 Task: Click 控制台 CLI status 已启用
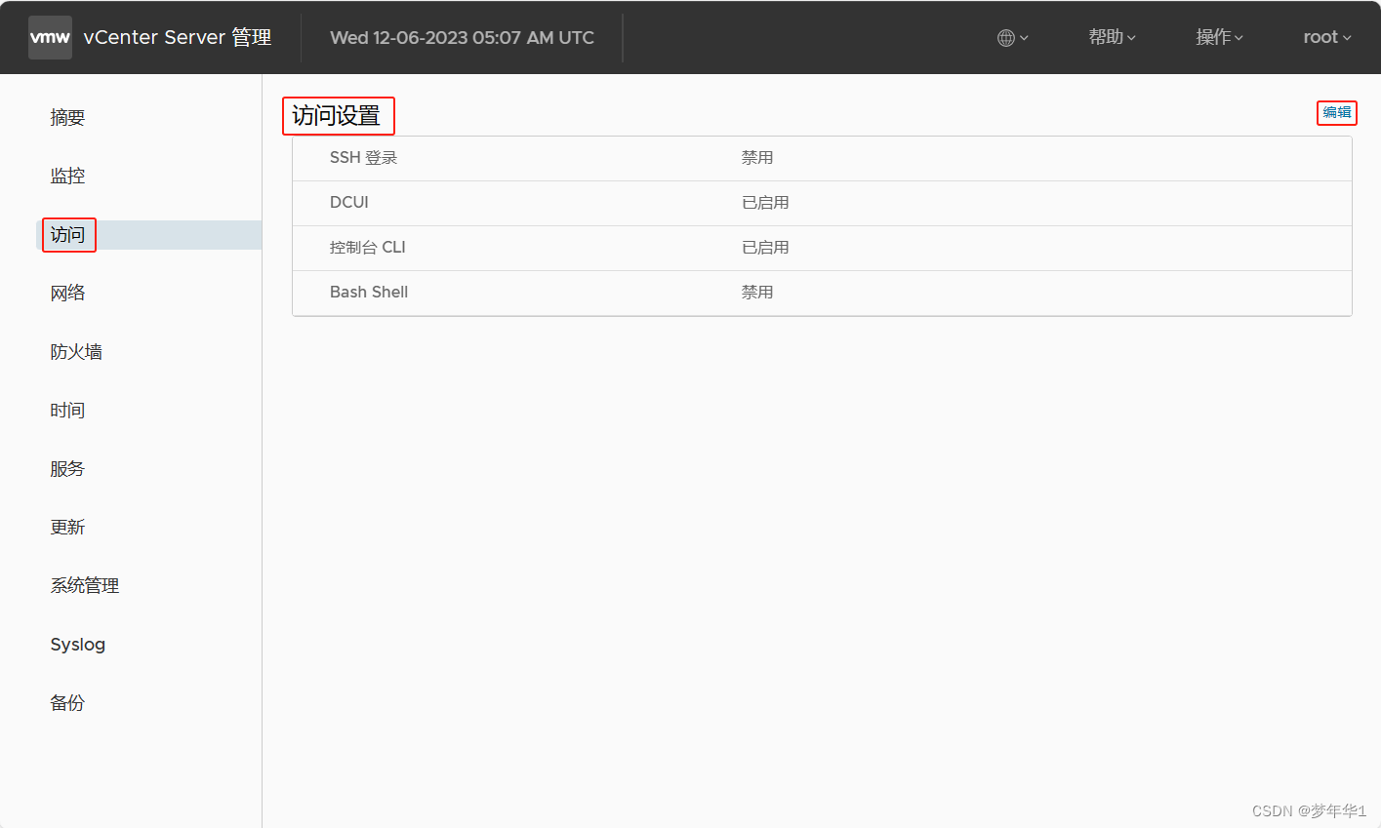tap(765, 248)
